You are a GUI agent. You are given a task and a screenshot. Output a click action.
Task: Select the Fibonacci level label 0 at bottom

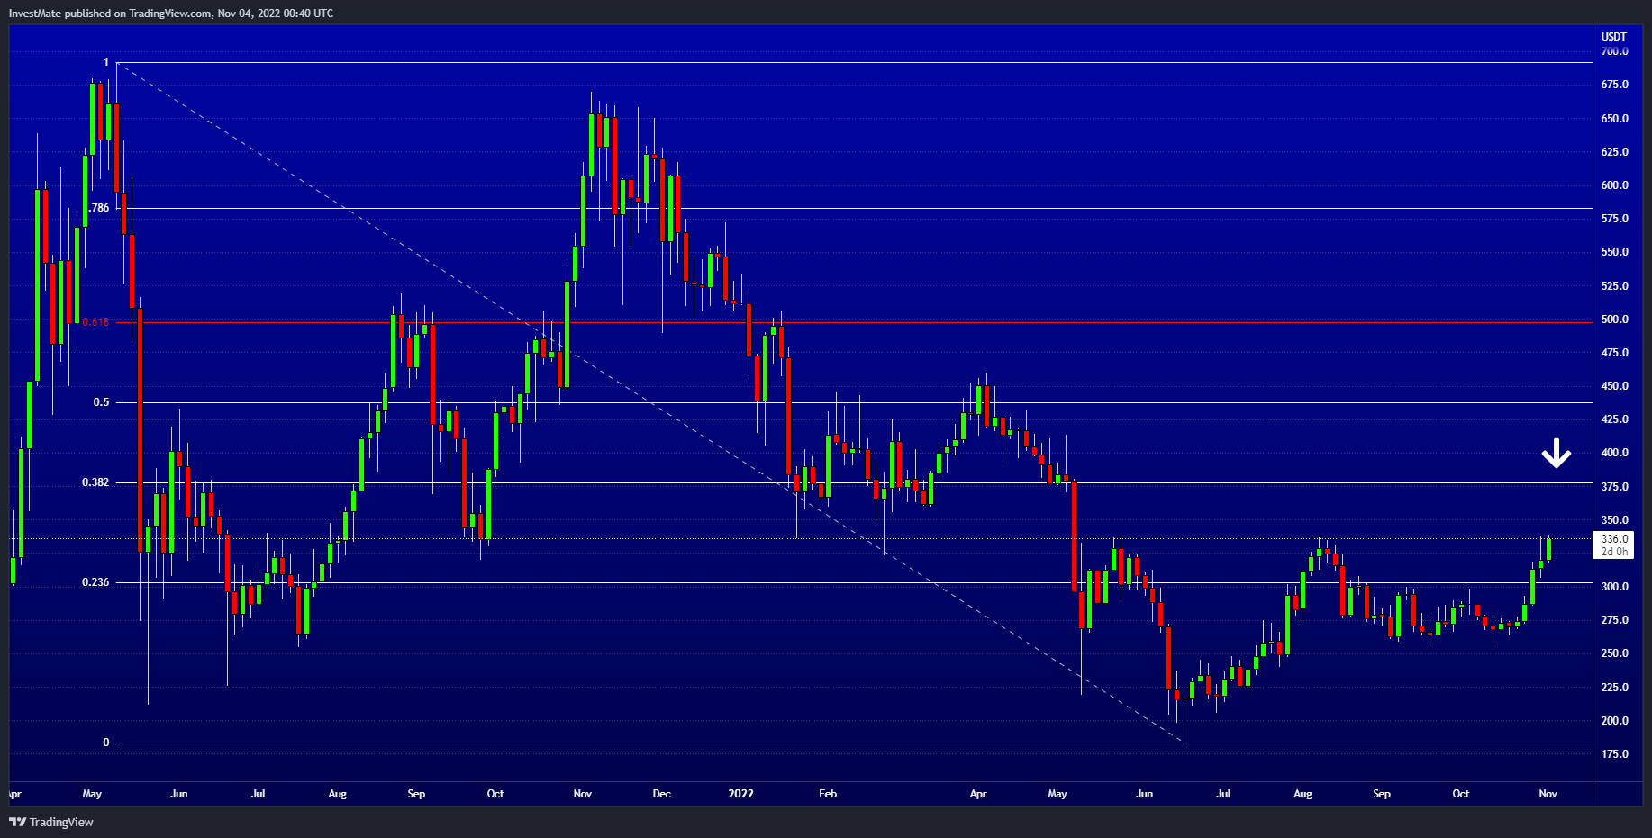tap(106, 743)
